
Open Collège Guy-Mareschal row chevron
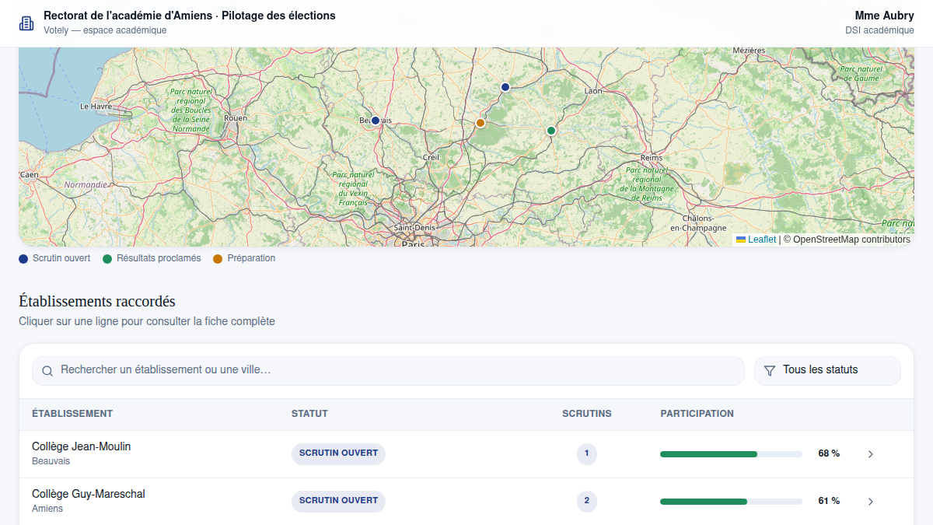871,502
